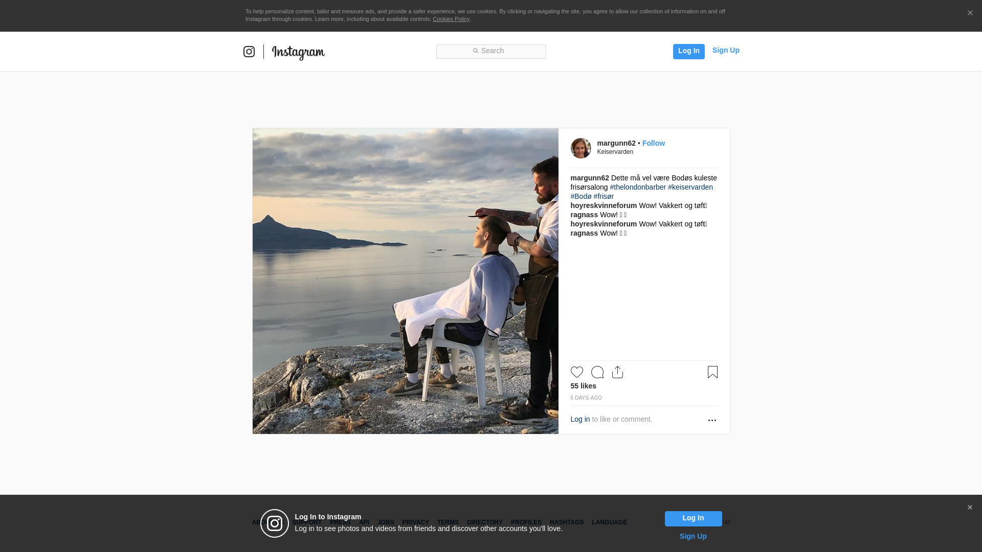
Task: Click the share post icon
Action: [x=617, y=372]
